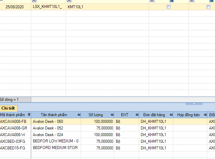The width and height of the screenshot is (215, 159).
Task: Sort by the Số lượng column header
Action: (x=96, y=115)
